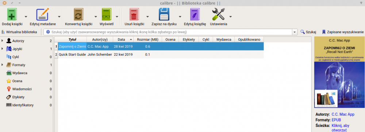365x132 pixels.
Task: Click author link C.C. Mac App in details
Action: click(x=343, y=114)
